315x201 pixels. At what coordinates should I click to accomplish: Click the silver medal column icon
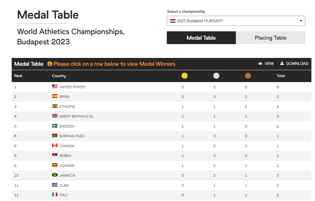(216, 76)
